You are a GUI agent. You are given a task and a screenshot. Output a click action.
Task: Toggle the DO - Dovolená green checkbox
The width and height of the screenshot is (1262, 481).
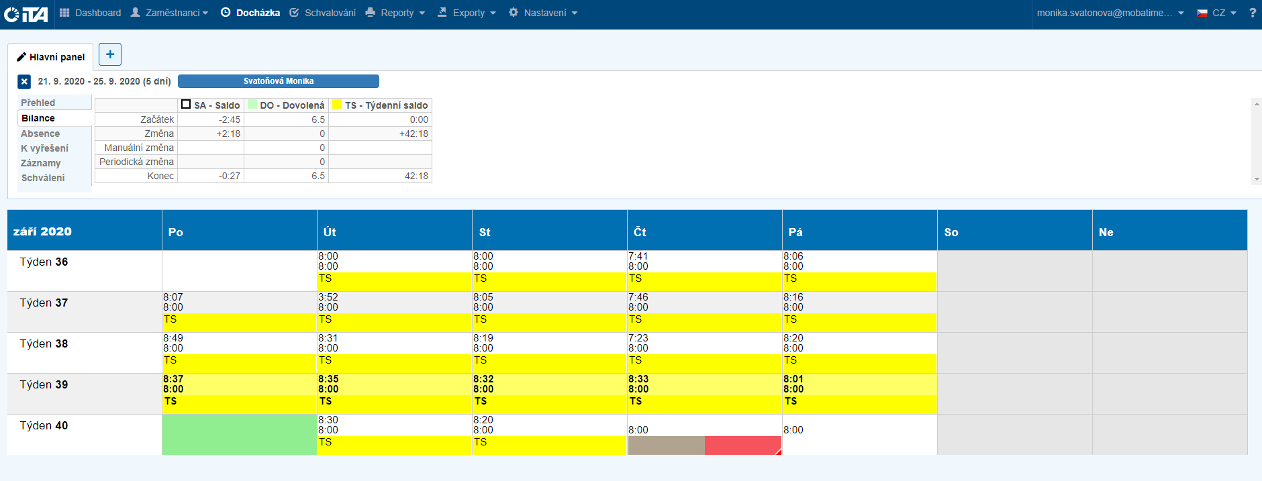pos(252,105)
